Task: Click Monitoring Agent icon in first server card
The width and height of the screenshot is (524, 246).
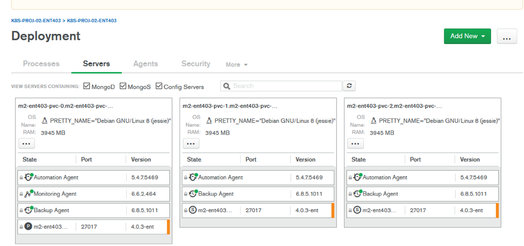Action: [29, 194]
